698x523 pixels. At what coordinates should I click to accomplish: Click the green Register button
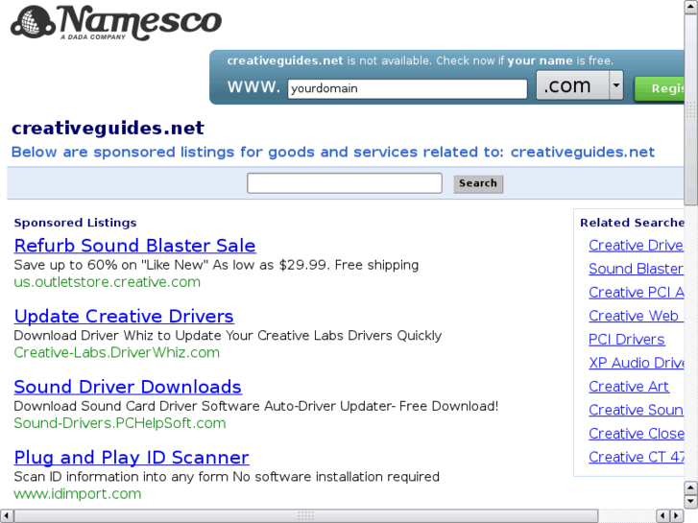(660, 88)
